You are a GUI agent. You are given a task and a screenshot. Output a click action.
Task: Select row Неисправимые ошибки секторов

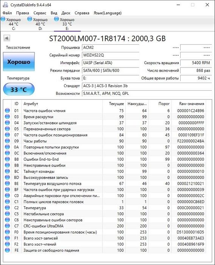[x=104, y=220]
